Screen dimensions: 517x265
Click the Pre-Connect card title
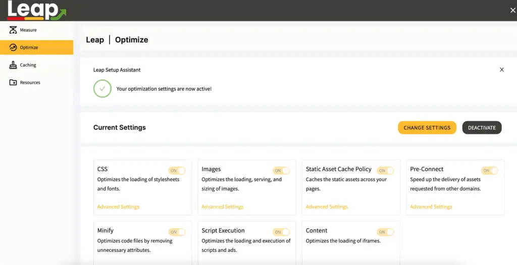(427, 169)
